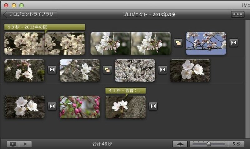Click the zoom slider knob for thumbnail duration

pos(208,144)
